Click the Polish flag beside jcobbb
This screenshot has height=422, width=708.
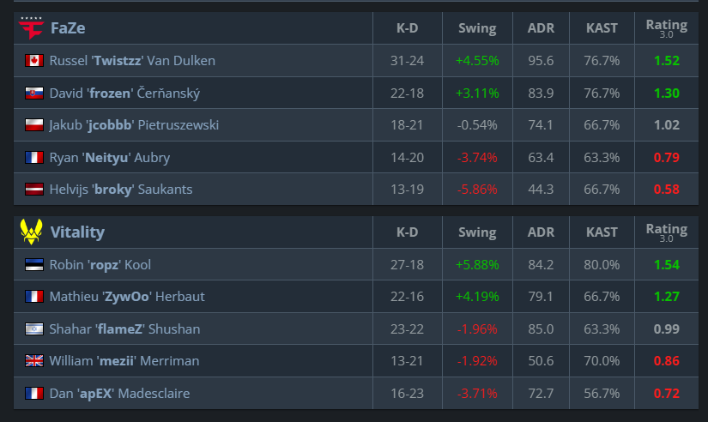(34, 125)
